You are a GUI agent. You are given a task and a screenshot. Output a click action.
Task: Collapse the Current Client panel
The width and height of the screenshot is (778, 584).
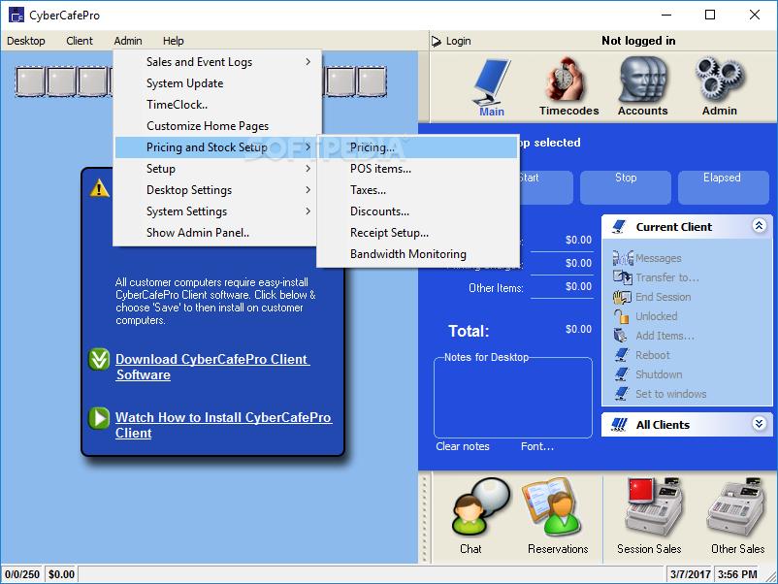pos(759,226)
